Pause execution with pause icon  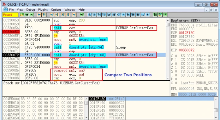click(44, 15)
